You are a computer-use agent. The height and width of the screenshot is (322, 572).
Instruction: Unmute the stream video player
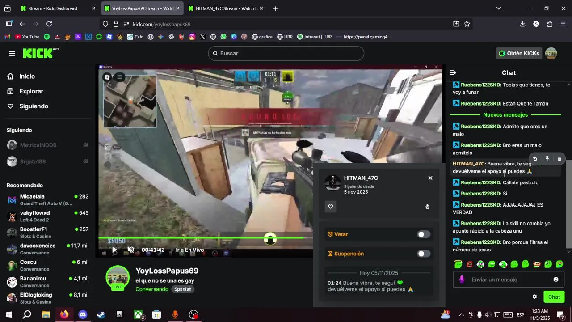point(130,250)
